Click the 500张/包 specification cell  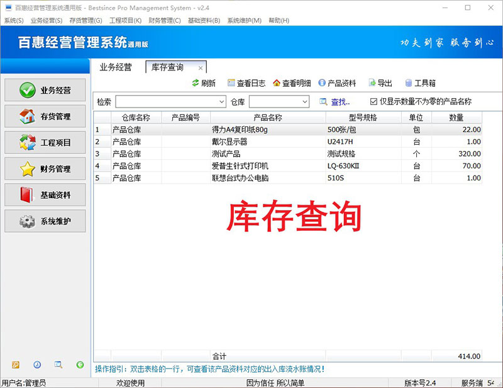click(x=363, y=130)
